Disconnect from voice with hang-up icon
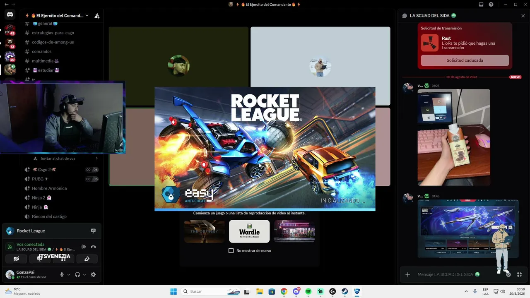Image resolution: width=530 pixels, height=298 pixels. pos(93,247)
